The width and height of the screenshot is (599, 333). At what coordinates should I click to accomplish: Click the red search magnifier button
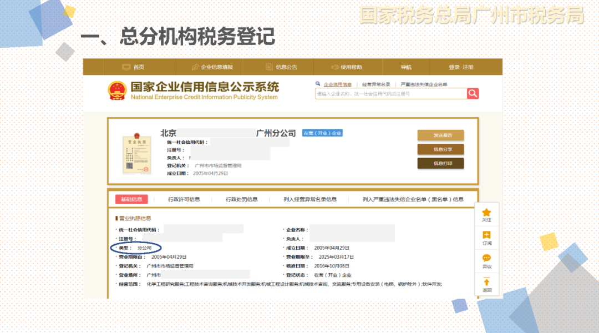coord(473,94)
